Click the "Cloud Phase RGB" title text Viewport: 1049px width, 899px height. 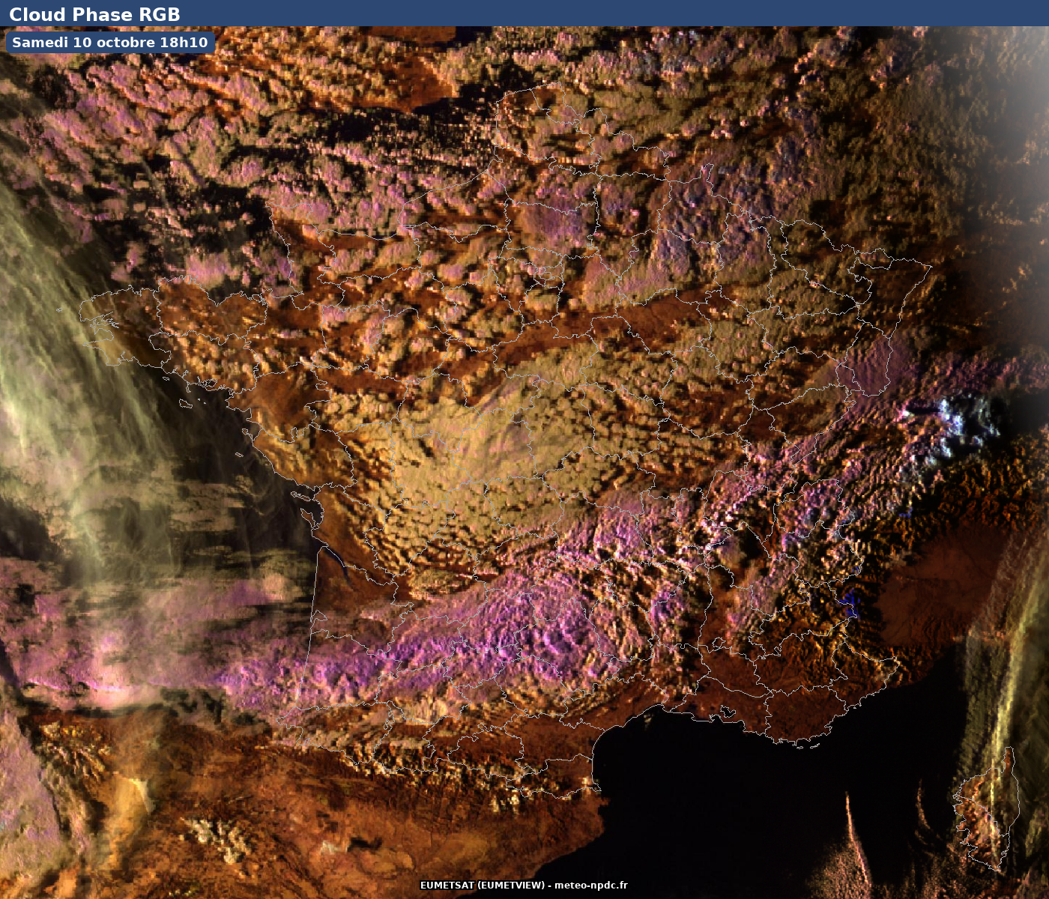94,14
